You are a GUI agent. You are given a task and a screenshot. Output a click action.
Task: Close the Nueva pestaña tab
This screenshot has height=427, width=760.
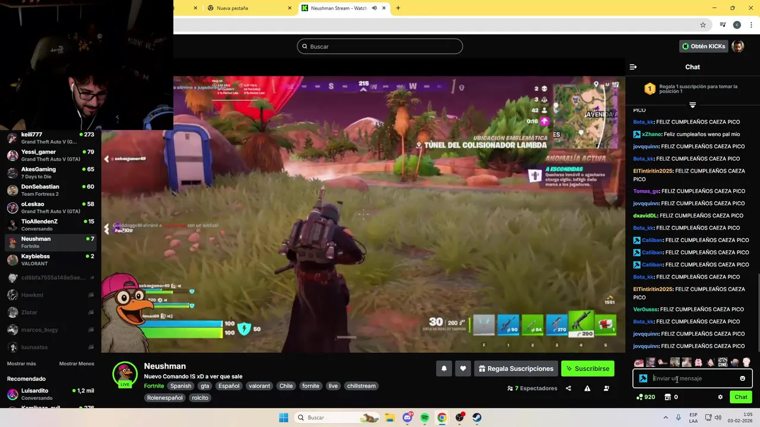290,8
